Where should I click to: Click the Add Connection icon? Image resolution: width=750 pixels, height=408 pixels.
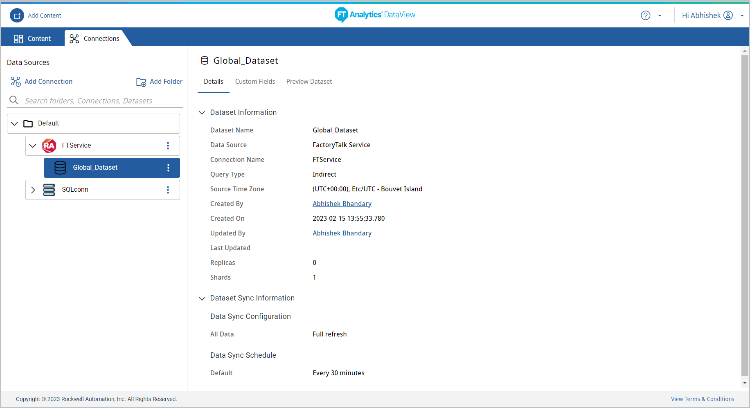click(16, 82)
